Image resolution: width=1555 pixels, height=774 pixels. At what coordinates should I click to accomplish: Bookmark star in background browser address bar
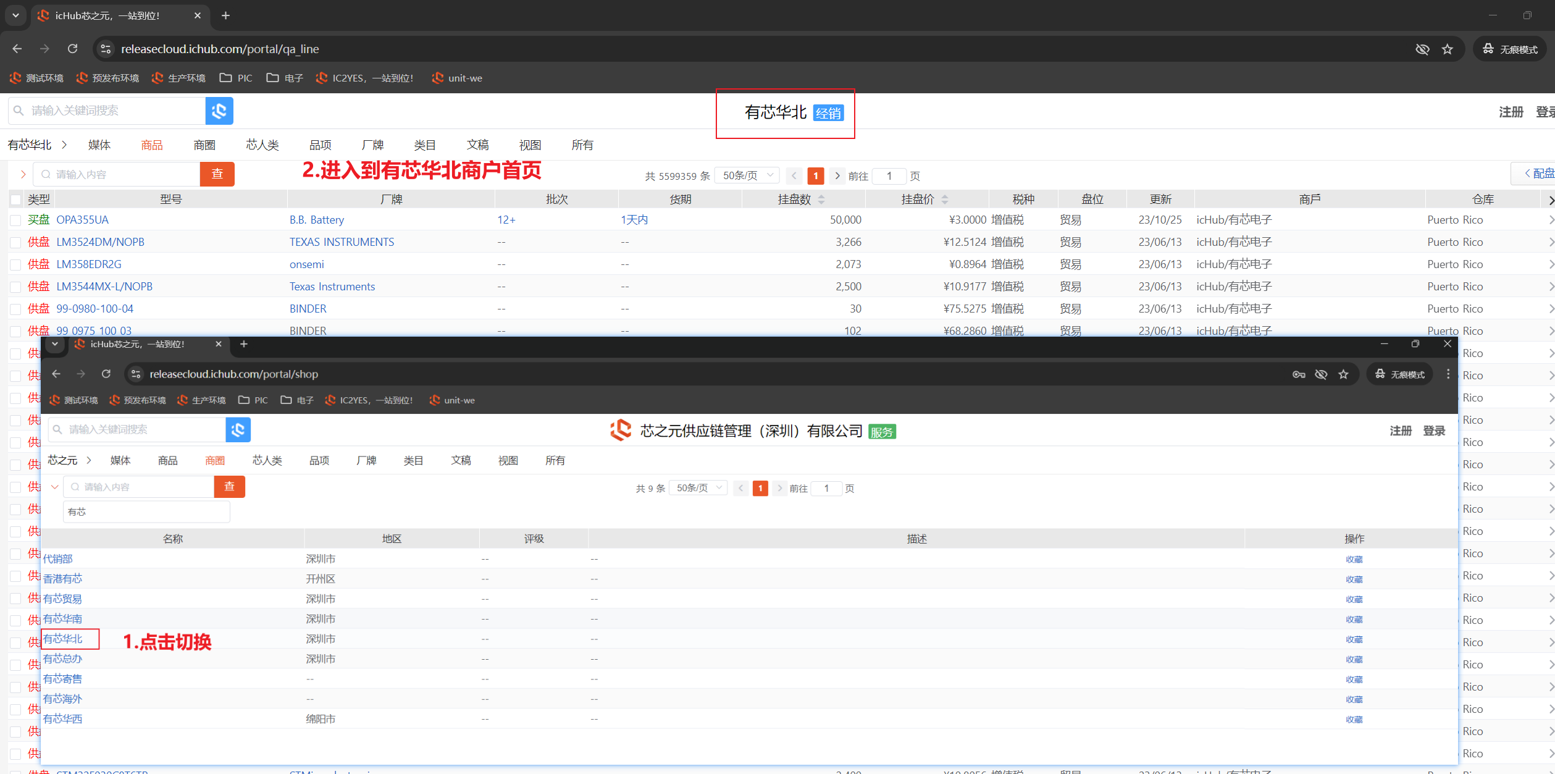(1447, 49)
